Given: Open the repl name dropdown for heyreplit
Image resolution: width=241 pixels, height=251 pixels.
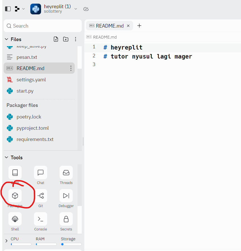Looking at the screenshot, I should (x=75, y=9).
